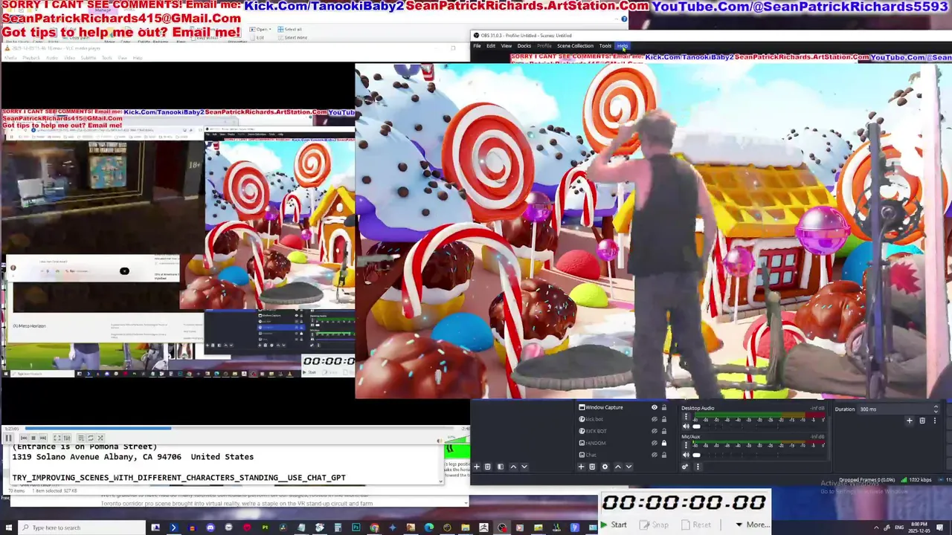Open transition properties menu dots

pyautogui.click(x=935, y=421)
